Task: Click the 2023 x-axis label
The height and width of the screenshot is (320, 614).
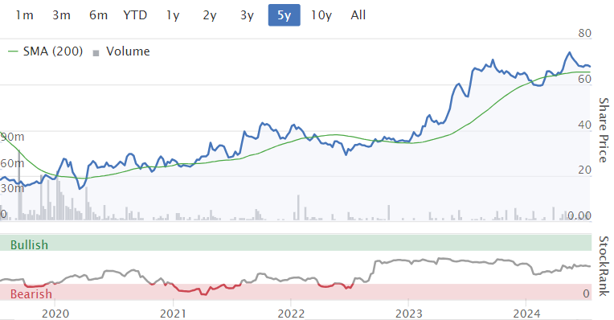Action: [x=409, y=314]
